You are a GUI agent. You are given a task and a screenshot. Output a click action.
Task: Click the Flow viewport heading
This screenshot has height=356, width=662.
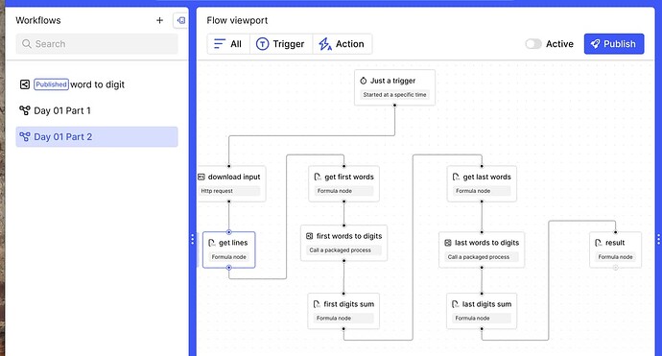click(237, 20)
